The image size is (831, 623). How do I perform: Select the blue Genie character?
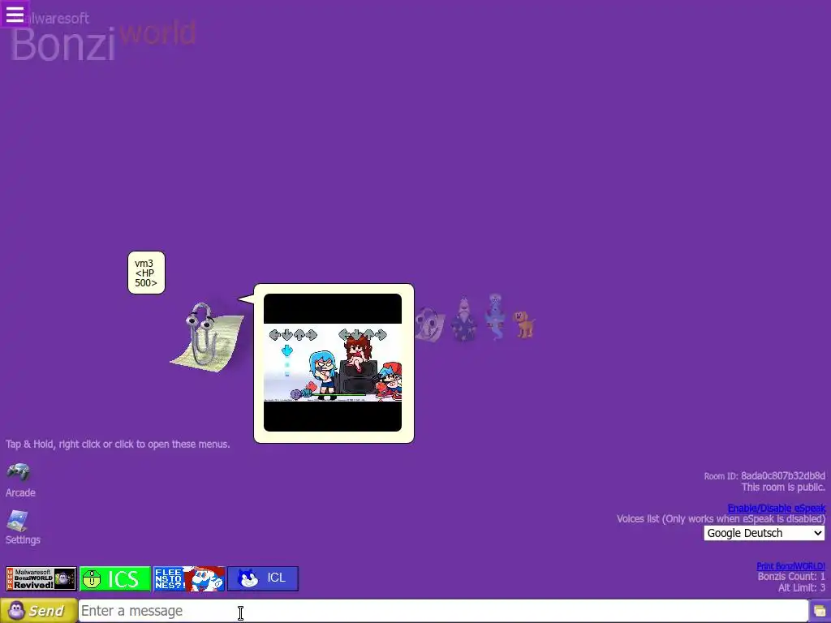496,316
